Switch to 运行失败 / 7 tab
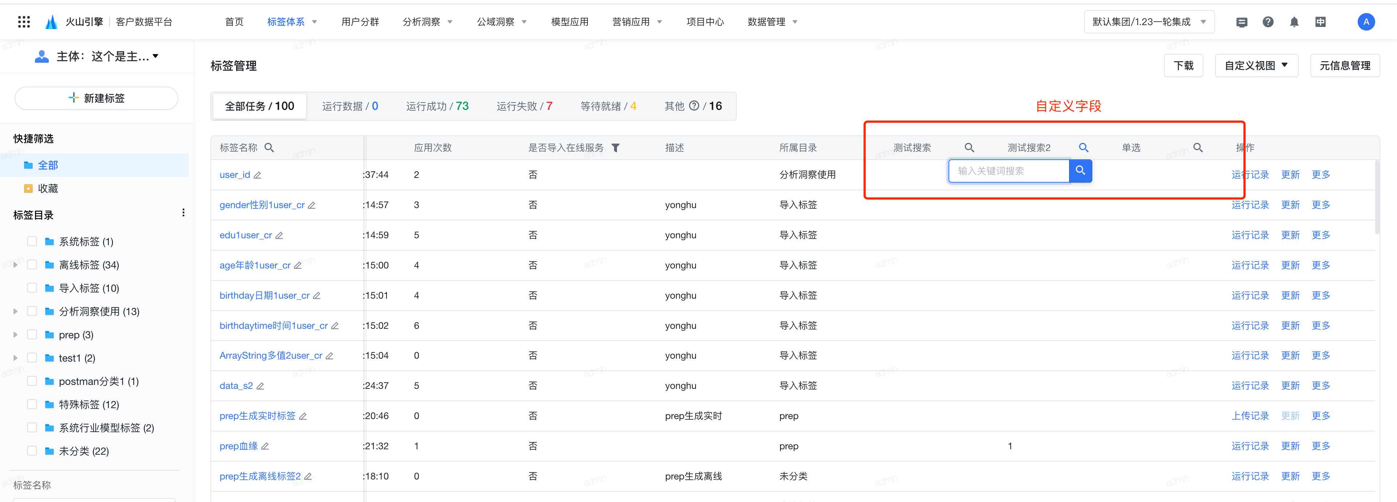Viewport: 1397px width, 502px height. [525, 106]
